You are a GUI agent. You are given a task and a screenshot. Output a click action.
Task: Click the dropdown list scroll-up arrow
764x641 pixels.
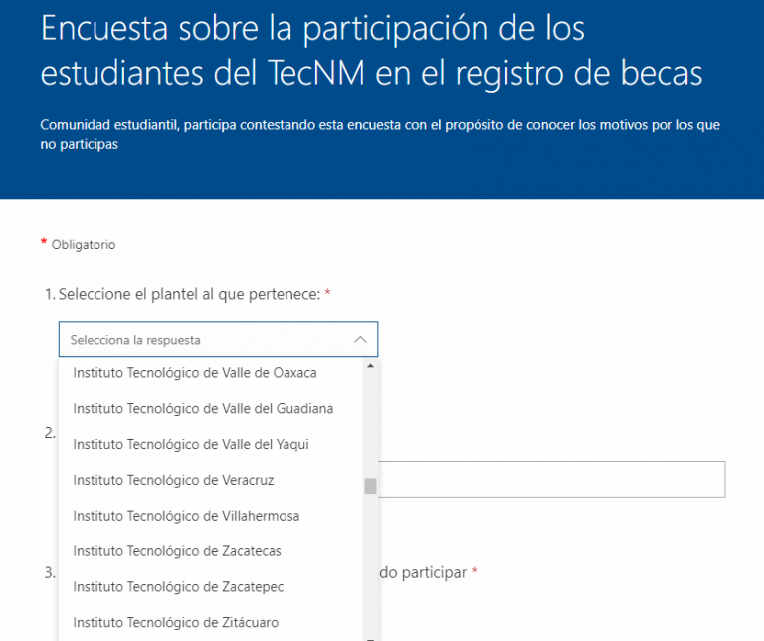pos(370,365)
